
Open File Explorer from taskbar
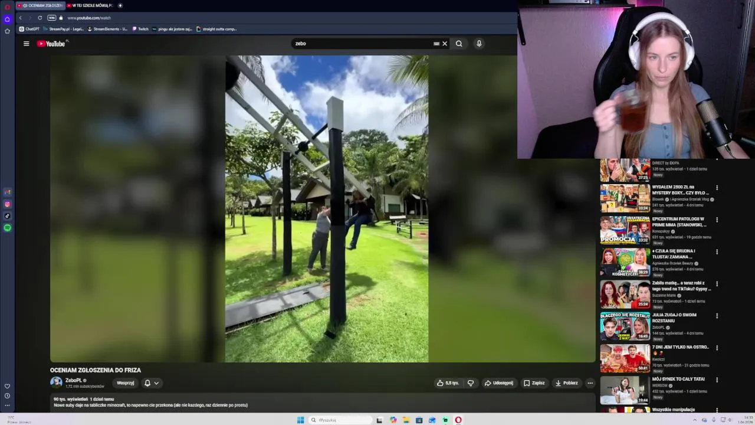406,420
